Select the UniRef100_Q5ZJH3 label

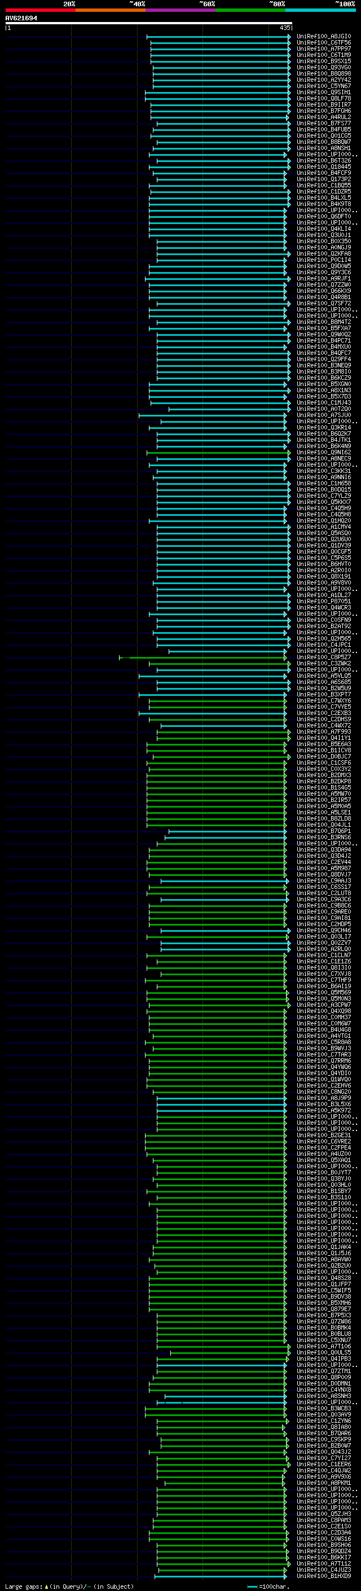point(323,1514)
